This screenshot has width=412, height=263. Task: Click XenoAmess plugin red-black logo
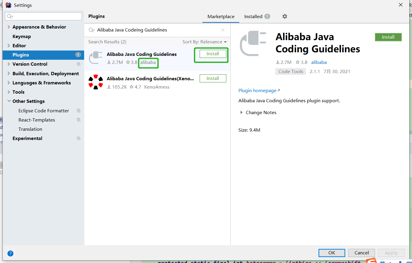pos(96,82)
